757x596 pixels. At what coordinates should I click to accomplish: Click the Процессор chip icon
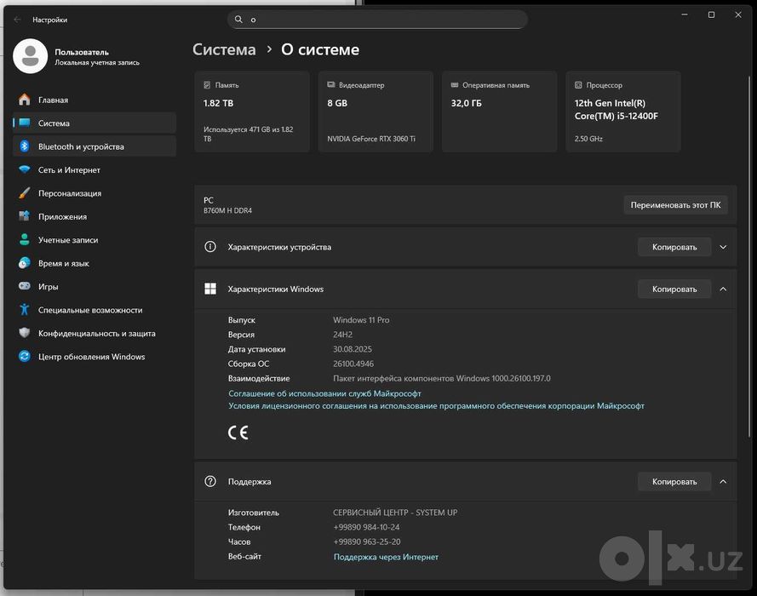pos(578,85)
